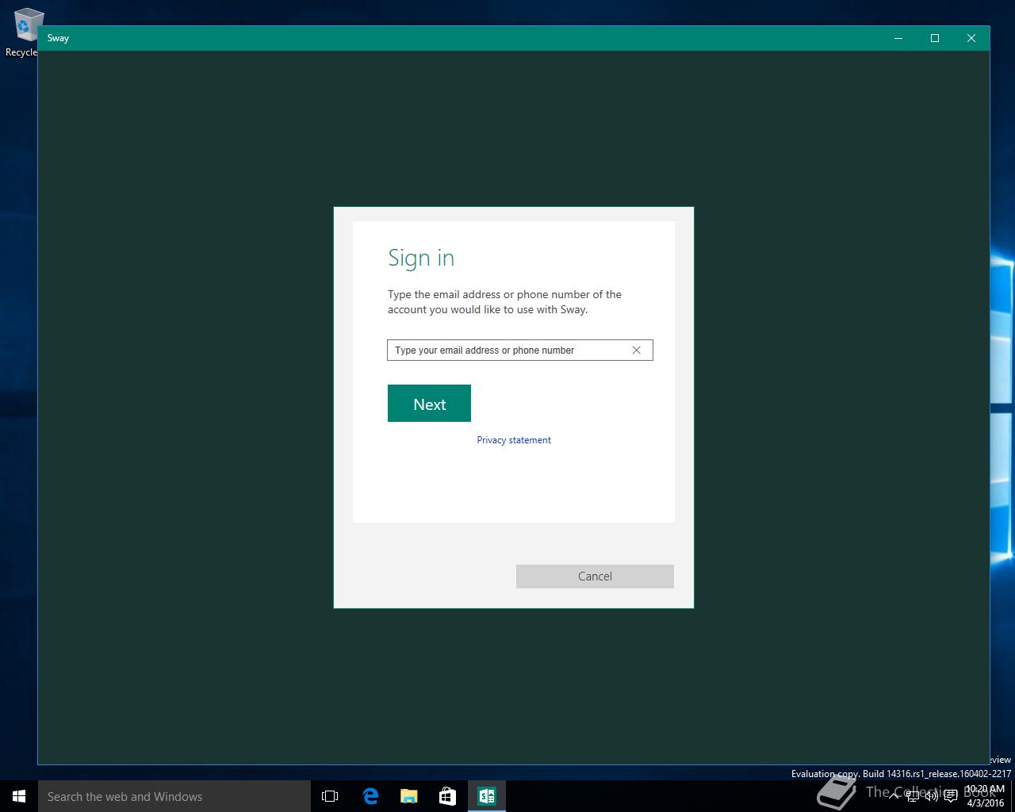Close the Sway window

[971, 38]
